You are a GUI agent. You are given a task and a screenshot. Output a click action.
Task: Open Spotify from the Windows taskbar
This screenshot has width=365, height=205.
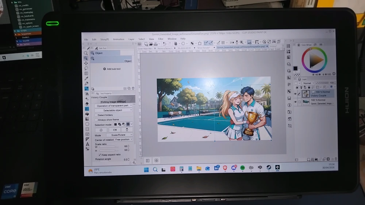coord(242,167)
